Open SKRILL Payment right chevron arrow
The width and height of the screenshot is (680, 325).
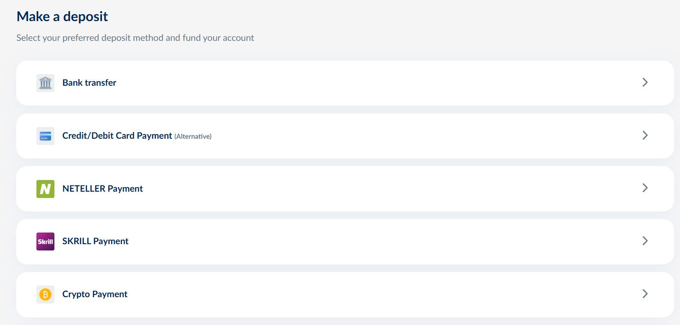click(645, 241)
